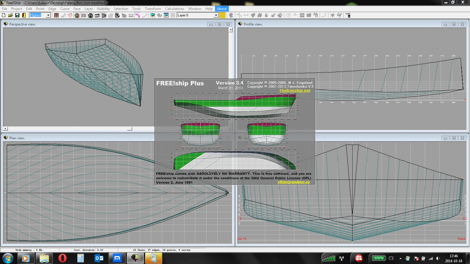Image resolution: width=470 pixels, height=264 pixels.
Task: Maximize the Profile view window
Action: (x=454, y=24)
